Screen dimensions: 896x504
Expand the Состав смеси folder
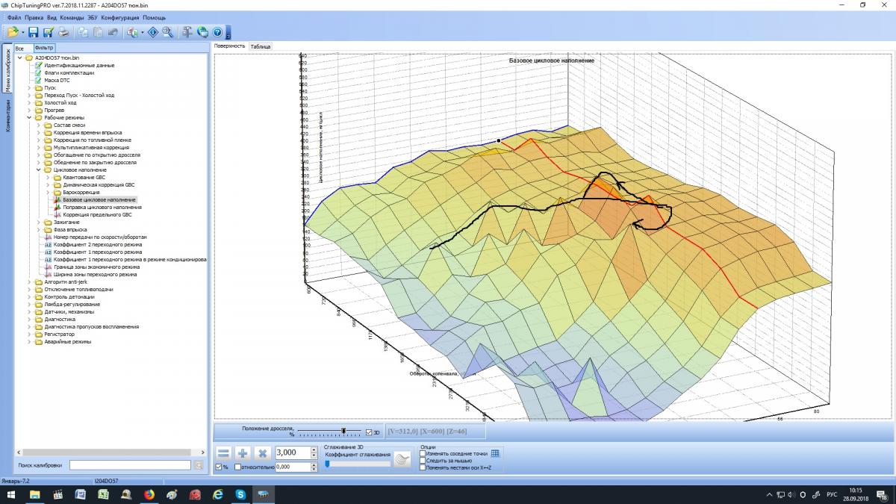pyautogui.click(x=39, y=125)
